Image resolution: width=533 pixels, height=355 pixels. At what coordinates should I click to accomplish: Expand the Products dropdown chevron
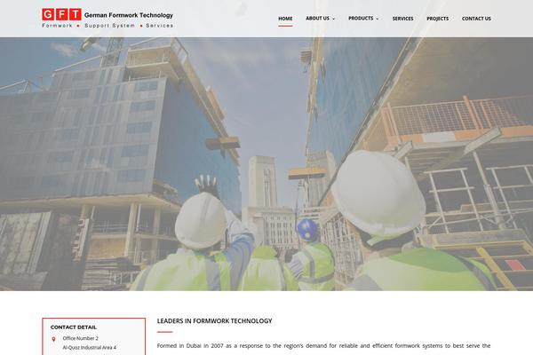[x=378, y=19]
